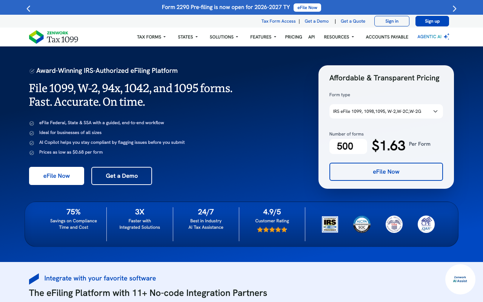The height and width of the screenshot is (302, 483).
Task: Click the 24/7 AI Tax Assistance stat
Action: [x=206, y=219]
